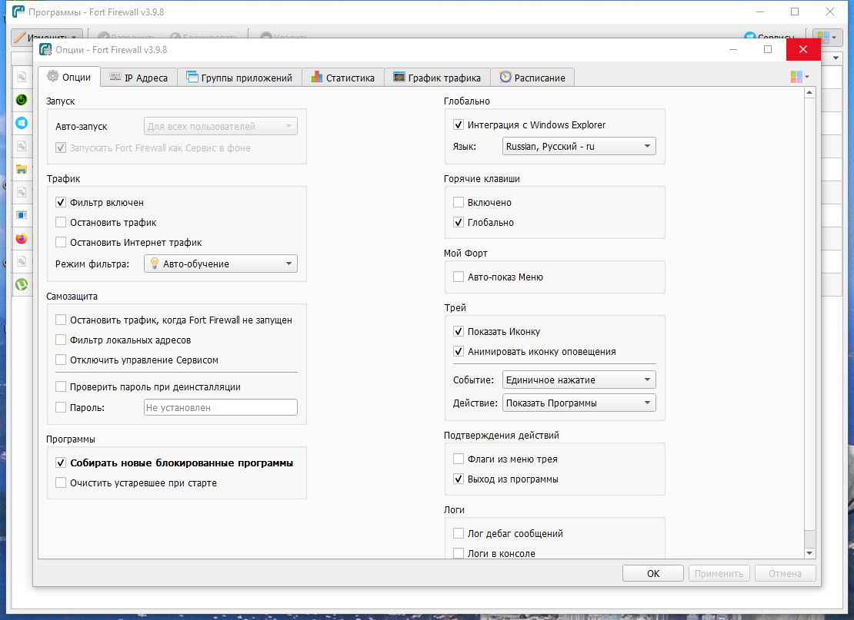The height and width of the screenshot is (620, 854).
Task: Click the Services Windows icon in Programs toolbar
Action: pos(750,37)
